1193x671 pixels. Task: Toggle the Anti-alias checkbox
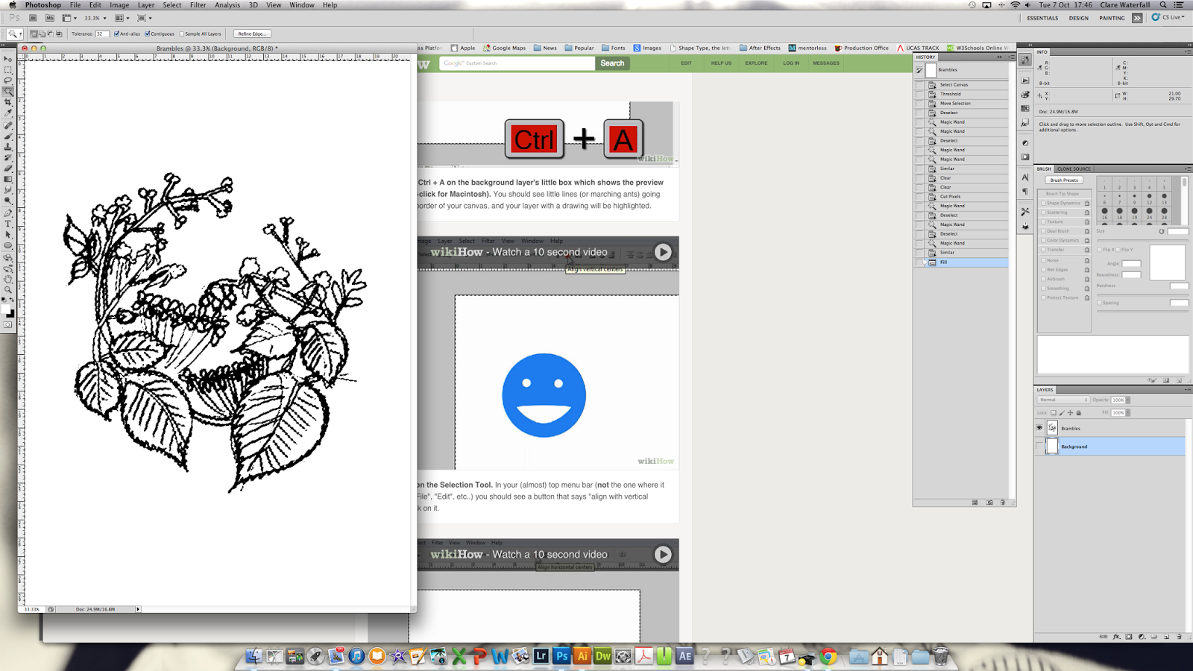pos(117,34)
